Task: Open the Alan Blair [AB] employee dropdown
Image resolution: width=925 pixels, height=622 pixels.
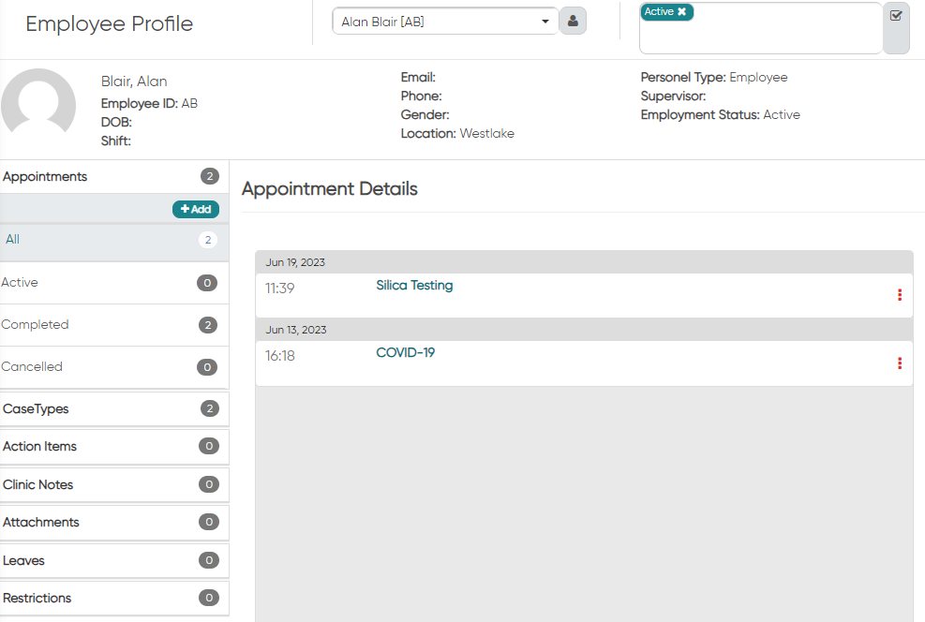Action: [x=445, y=22]
